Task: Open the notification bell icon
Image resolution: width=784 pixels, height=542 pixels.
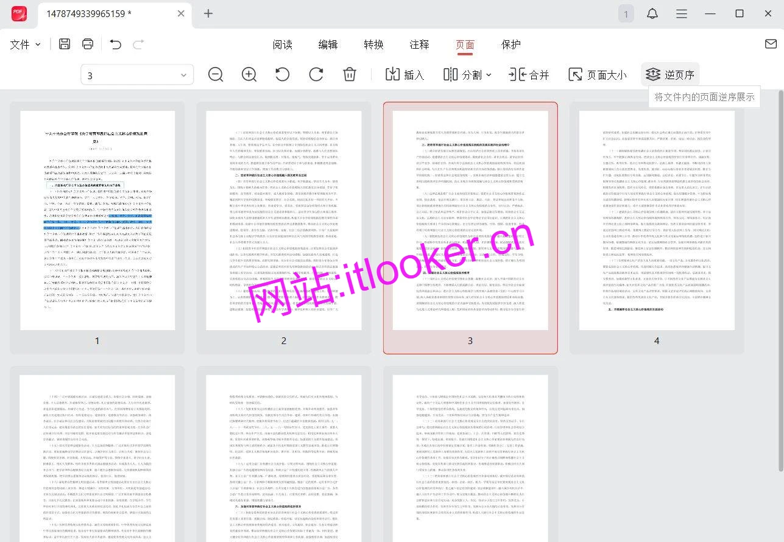Action: (x=652, y=13)
